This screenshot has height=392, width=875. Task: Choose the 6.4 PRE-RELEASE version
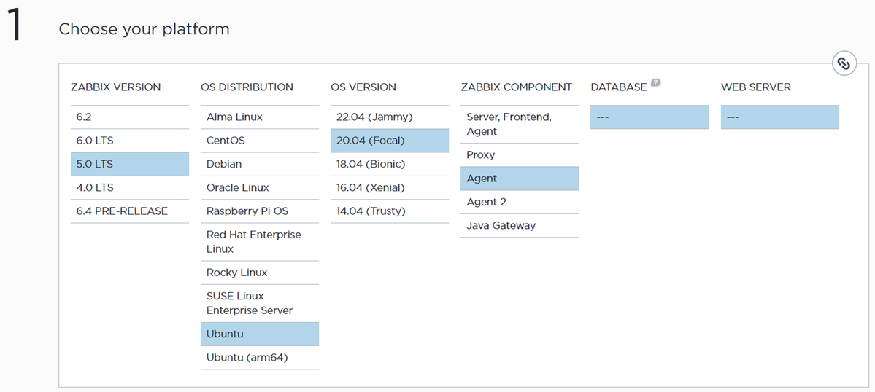tap(130, 211)
